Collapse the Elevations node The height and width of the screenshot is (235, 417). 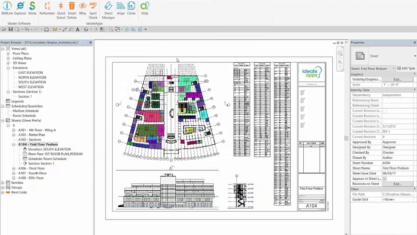click(8, 68)
